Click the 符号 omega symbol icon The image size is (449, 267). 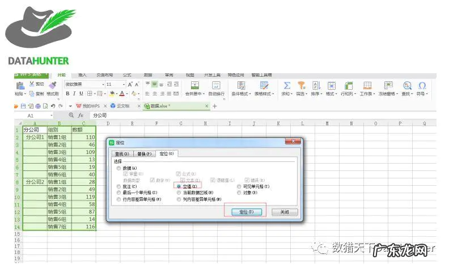click(x=422, y=85)
